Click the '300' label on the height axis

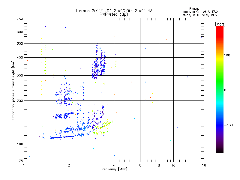[20, 75]
